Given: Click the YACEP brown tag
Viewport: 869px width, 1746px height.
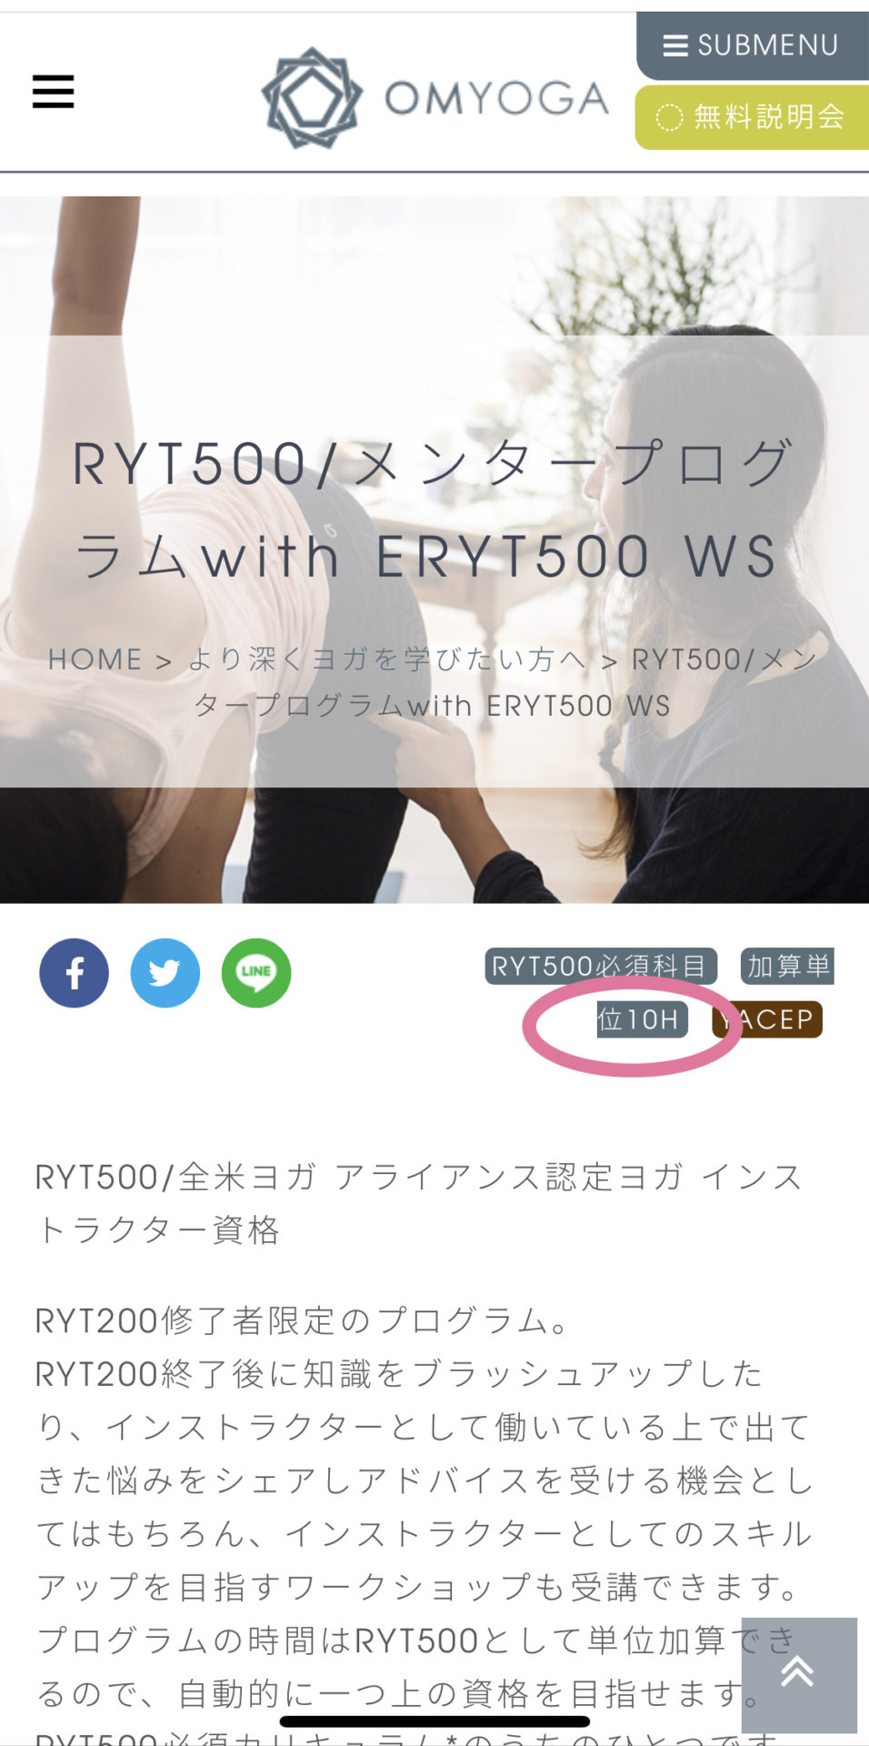Looking at the screenshot, I should pos(768,1019).
